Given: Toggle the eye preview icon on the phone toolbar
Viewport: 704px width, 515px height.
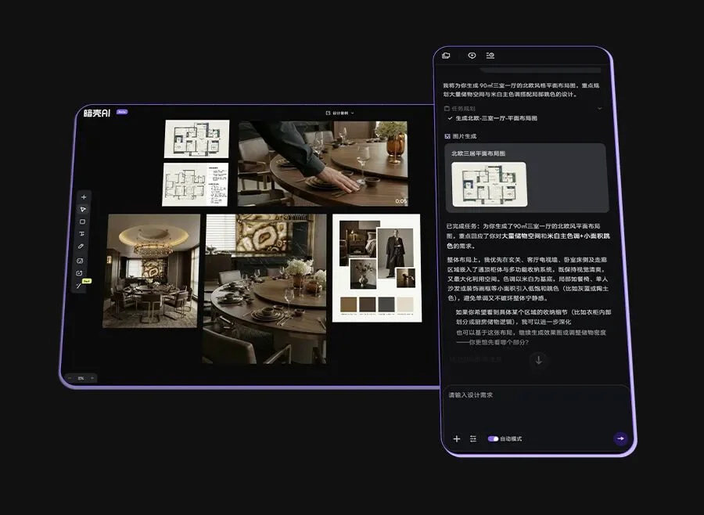Looking at the screenshot, I should [472, 56].
